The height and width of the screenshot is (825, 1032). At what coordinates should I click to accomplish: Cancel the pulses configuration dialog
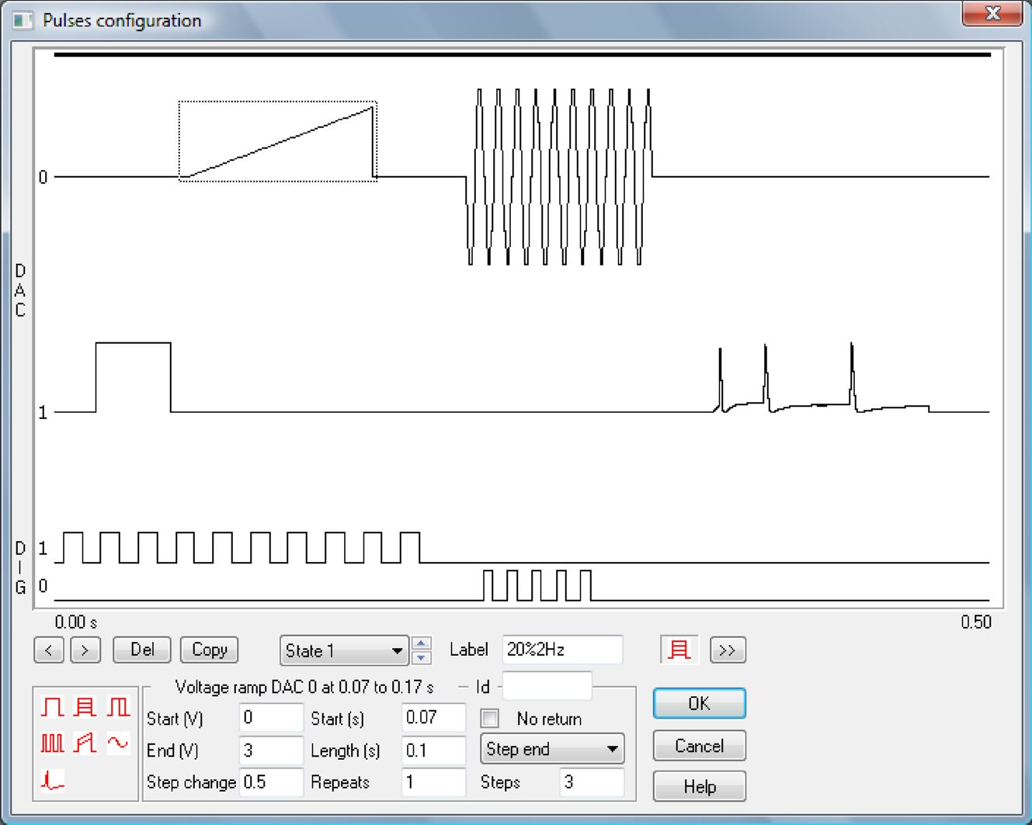click(698, 746)
